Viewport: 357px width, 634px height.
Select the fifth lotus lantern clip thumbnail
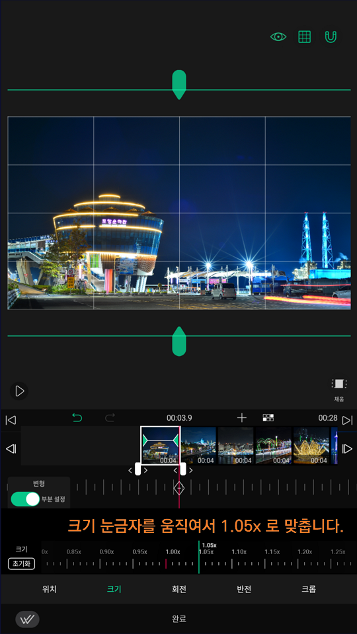[311, 446]
